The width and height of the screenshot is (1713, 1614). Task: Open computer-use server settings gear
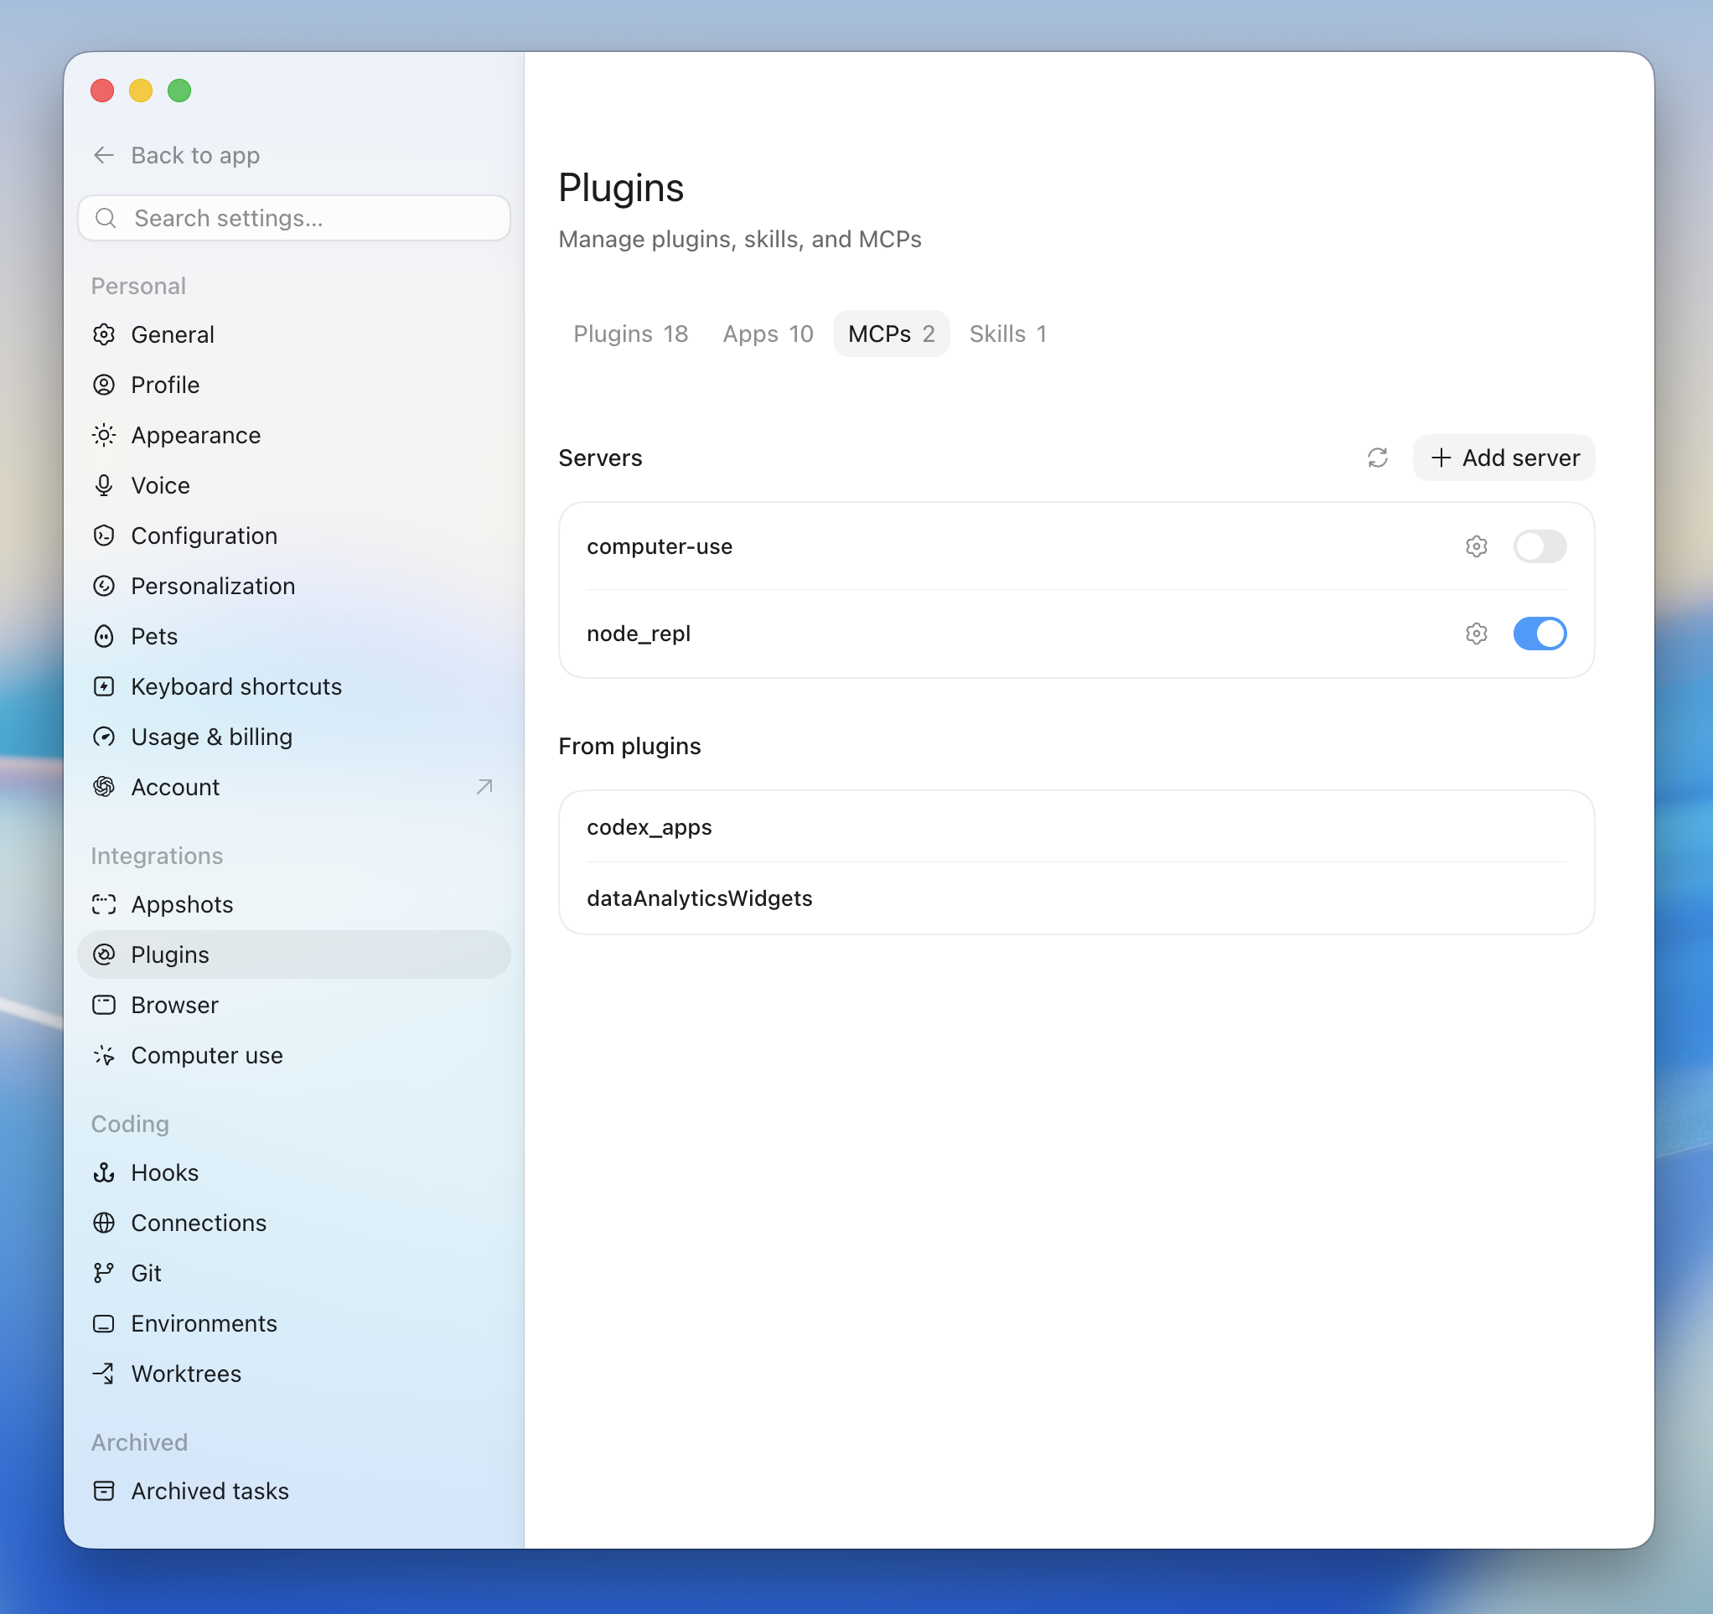pos(1476,546)
